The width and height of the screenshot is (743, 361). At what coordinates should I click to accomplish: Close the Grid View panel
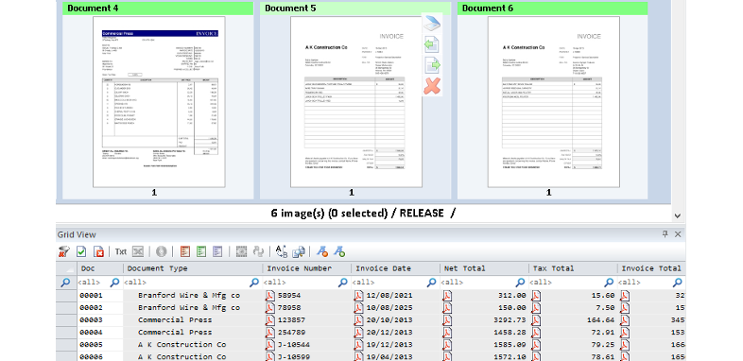pyautogui.click(x=678, y=234)
